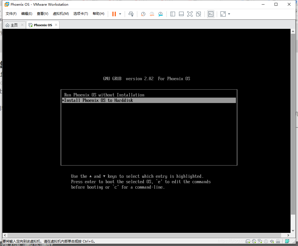The height and width of the screenshot is (246, 298).
Task: Take a snapshot of this virtual machine
Action: tap(143, 14)
